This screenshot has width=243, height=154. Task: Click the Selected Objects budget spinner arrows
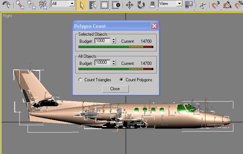[114, 41]
